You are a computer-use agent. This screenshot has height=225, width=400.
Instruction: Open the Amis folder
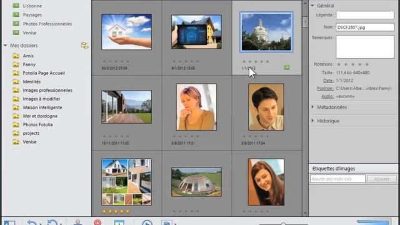tap(28, 56)
